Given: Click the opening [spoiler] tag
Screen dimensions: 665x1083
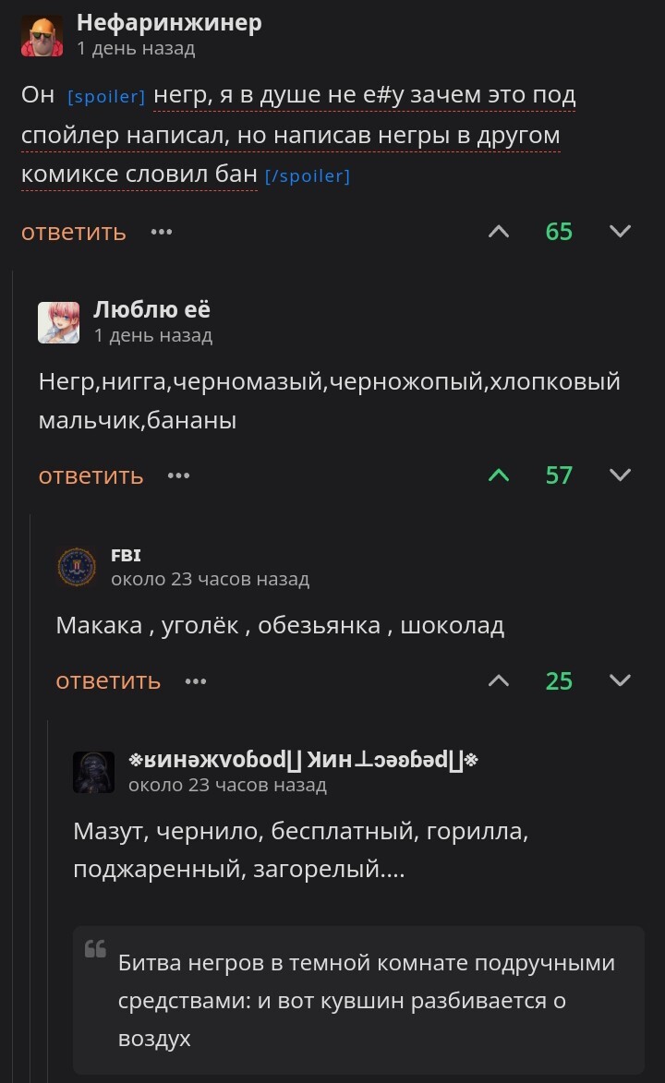Looking at the screenshot, I should pyautogui.click(x=106, y=96).
